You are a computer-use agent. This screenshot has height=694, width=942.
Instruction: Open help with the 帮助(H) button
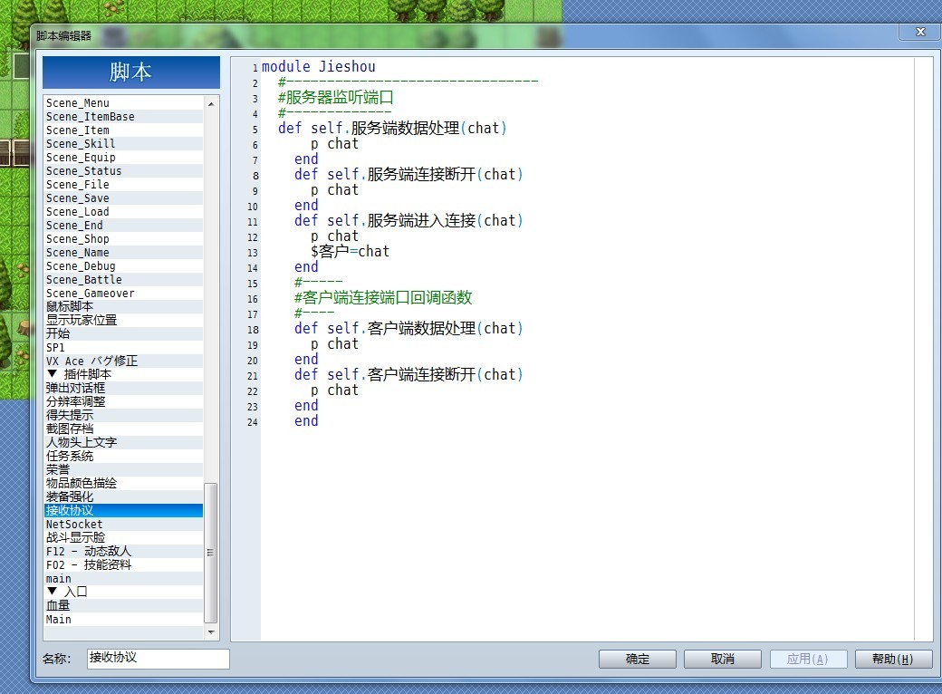893,660
